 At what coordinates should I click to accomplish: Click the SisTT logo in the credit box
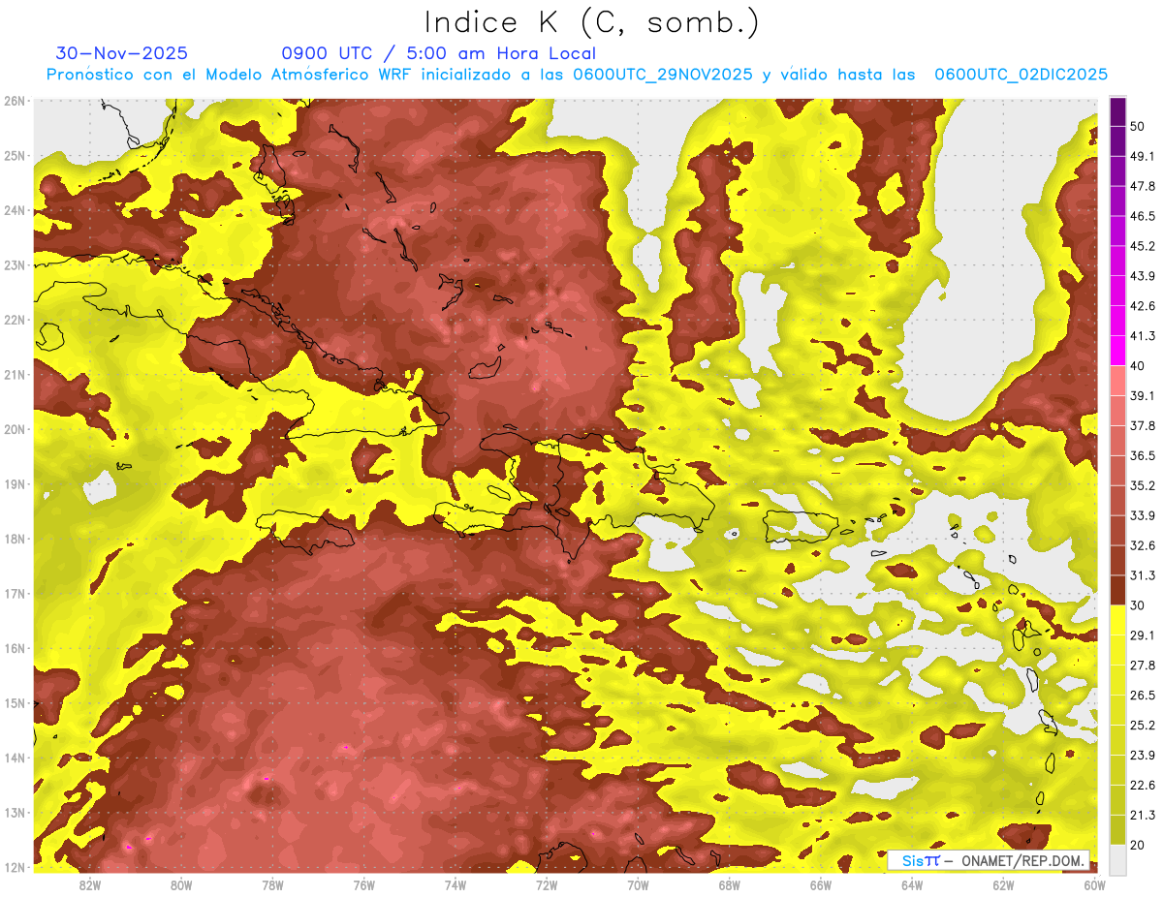(x=920, y=860)
